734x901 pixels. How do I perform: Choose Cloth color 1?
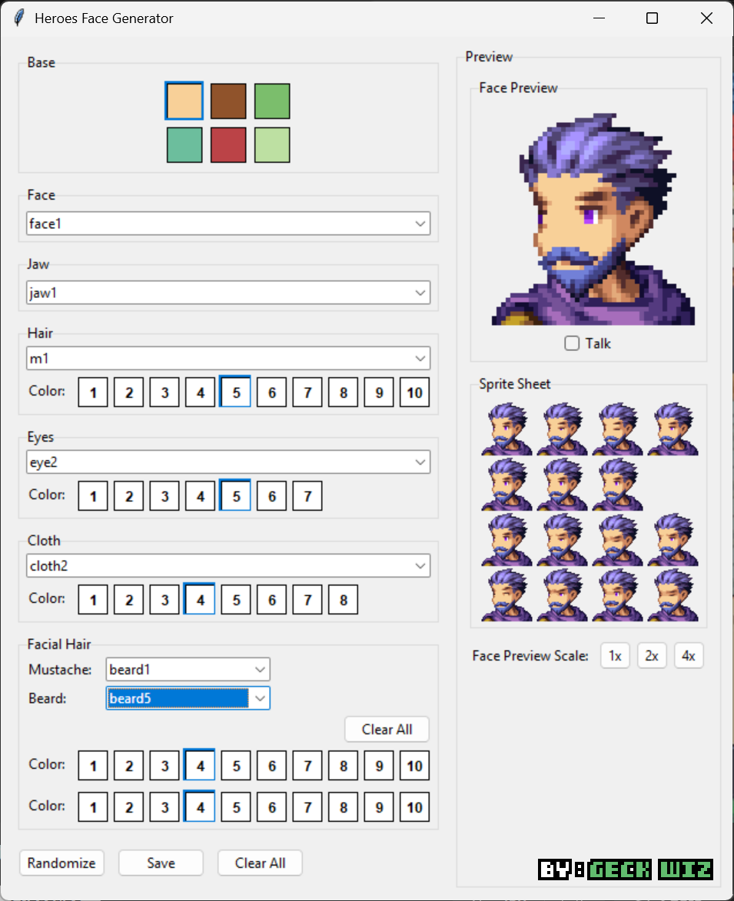pyautogui.click(x=92, y=600)
